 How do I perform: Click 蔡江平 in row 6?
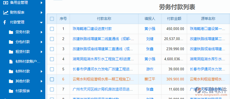click(150, 79)
